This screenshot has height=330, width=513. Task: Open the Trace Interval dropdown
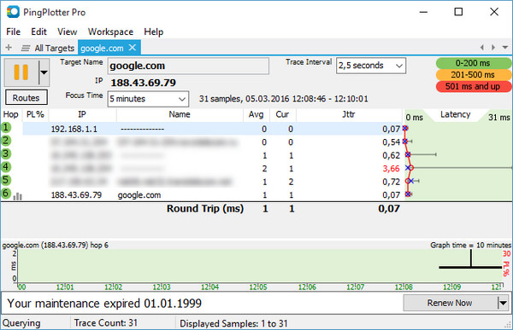(x=371, y=66)
